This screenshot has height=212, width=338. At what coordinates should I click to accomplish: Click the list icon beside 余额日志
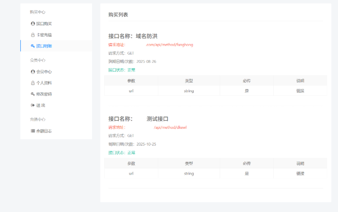click(33, 131)
